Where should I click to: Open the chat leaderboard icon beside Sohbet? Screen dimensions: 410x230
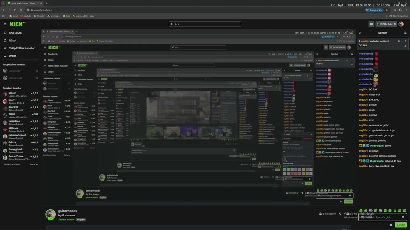(x=405, y=33)
